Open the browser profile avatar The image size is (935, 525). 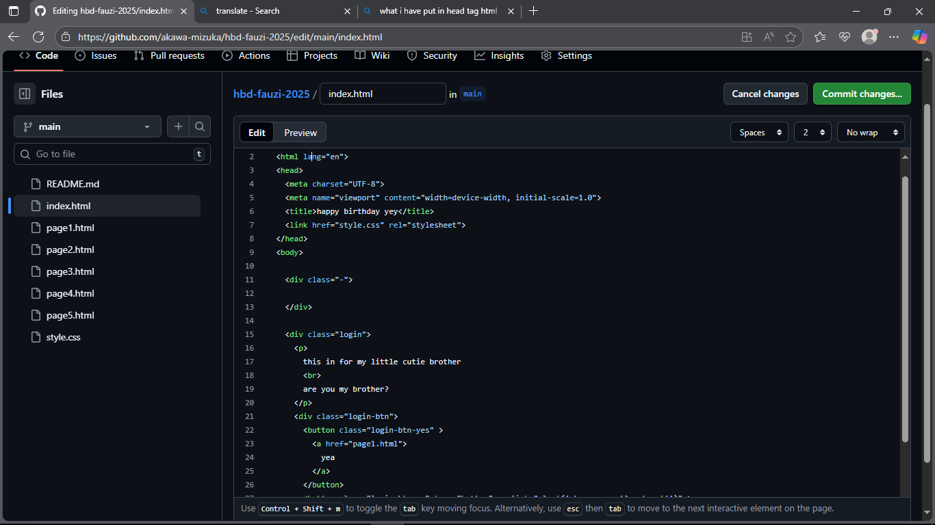click(869, 37)
